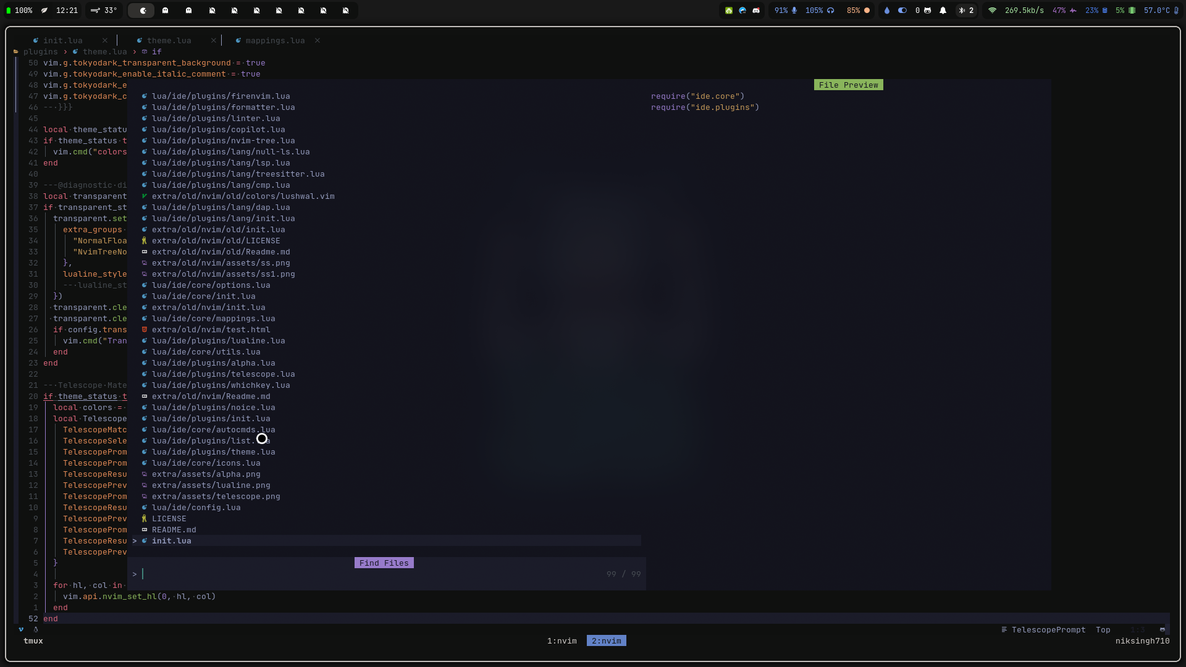
Task: Select the active Pac-Man workspace
Action: click(143, 10)
